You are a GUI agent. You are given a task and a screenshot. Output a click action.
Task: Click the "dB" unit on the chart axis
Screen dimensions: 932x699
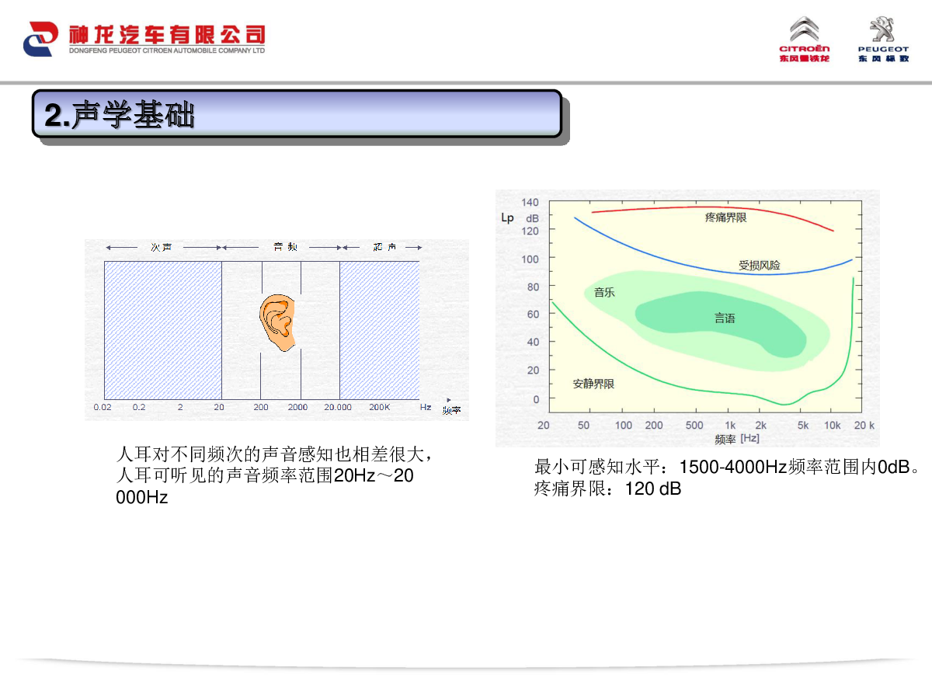532,218
